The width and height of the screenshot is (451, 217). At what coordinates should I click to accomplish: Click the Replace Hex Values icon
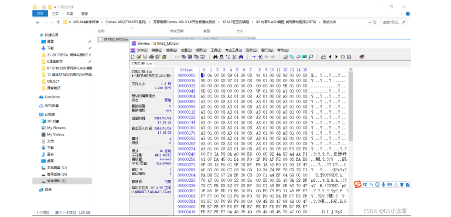(x=235, y=57)
